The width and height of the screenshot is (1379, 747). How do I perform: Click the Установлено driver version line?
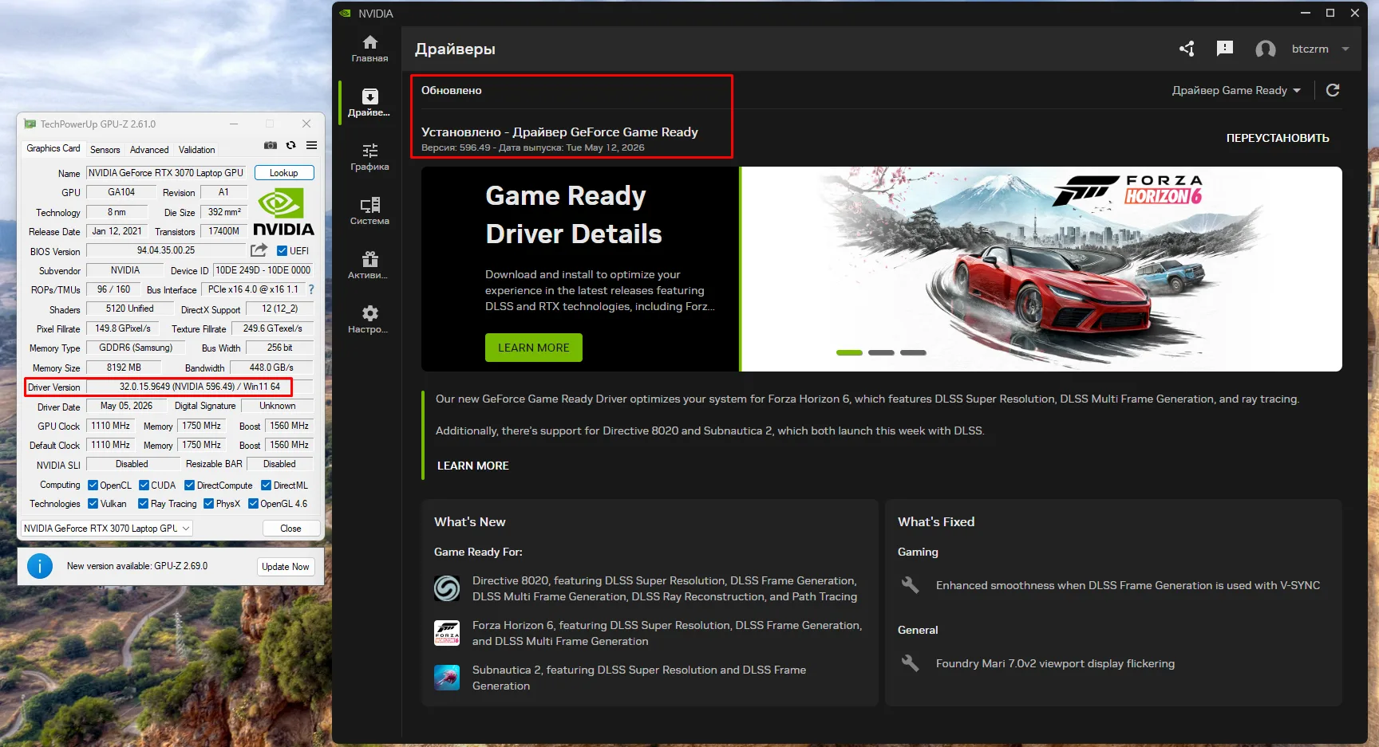(x=532, y=147)
